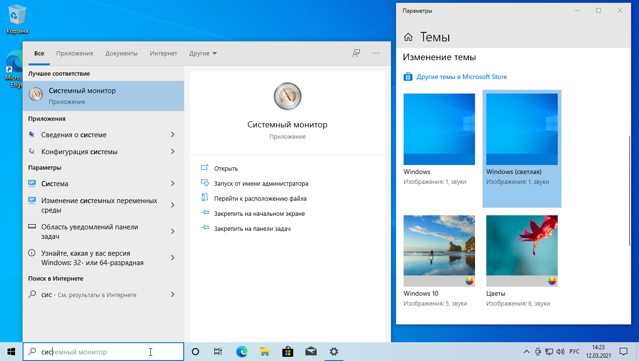Click Запуск от имени администратора
The width and height of the screenshot is (639, 361).
click(261, 184)
